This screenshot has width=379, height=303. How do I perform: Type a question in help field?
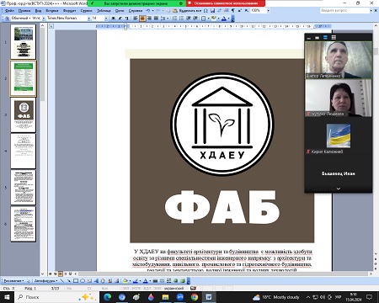(344, 10)
